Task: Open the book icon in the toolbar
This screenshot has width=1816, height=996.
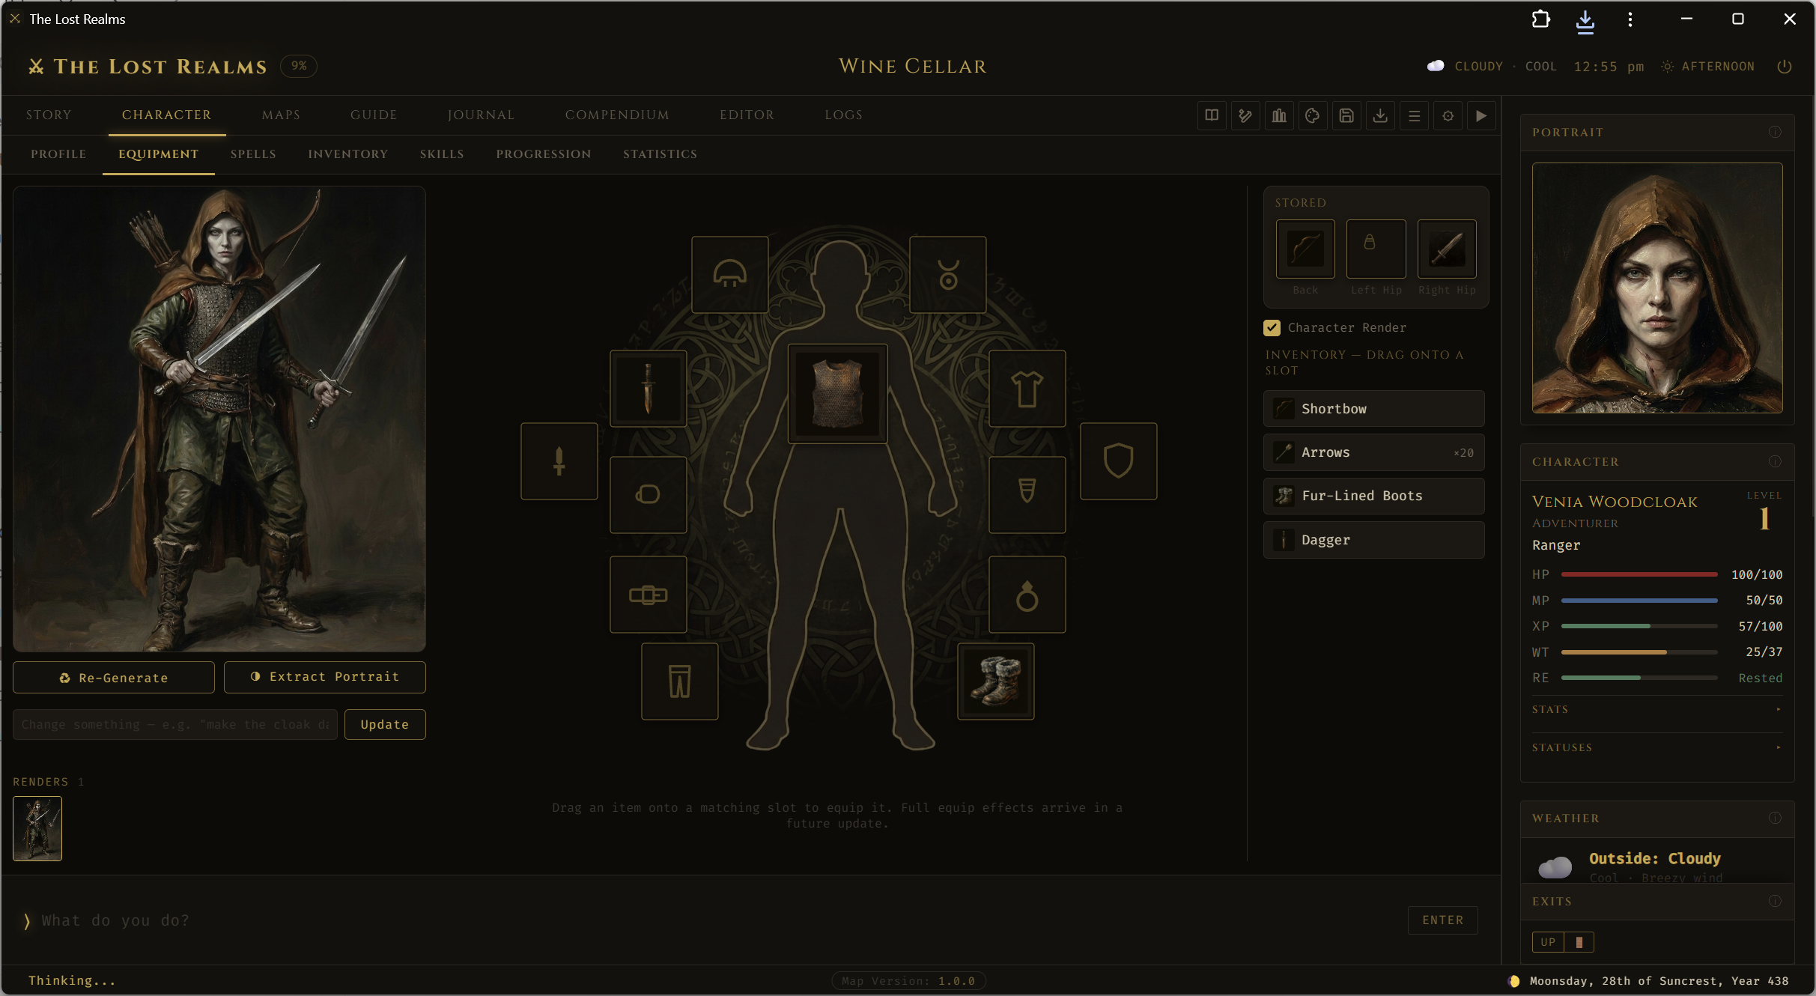Action: pos(1212,115)
